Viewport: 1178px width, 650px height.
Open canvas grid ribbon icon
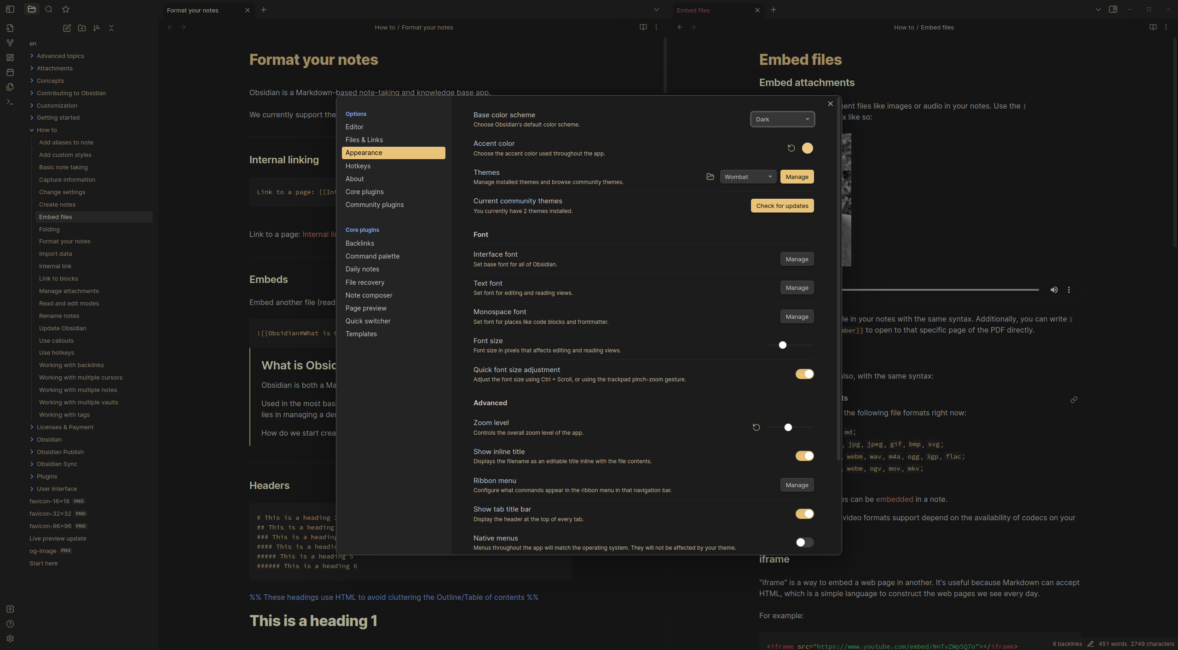(x=10, y=58)
